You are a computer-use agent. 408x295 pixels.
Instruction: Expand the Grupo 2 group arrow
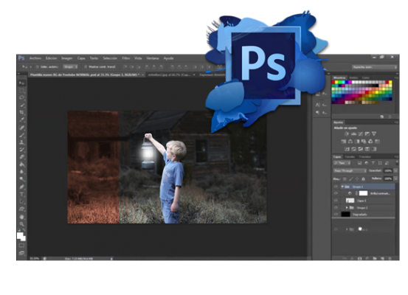click(347, 207)
